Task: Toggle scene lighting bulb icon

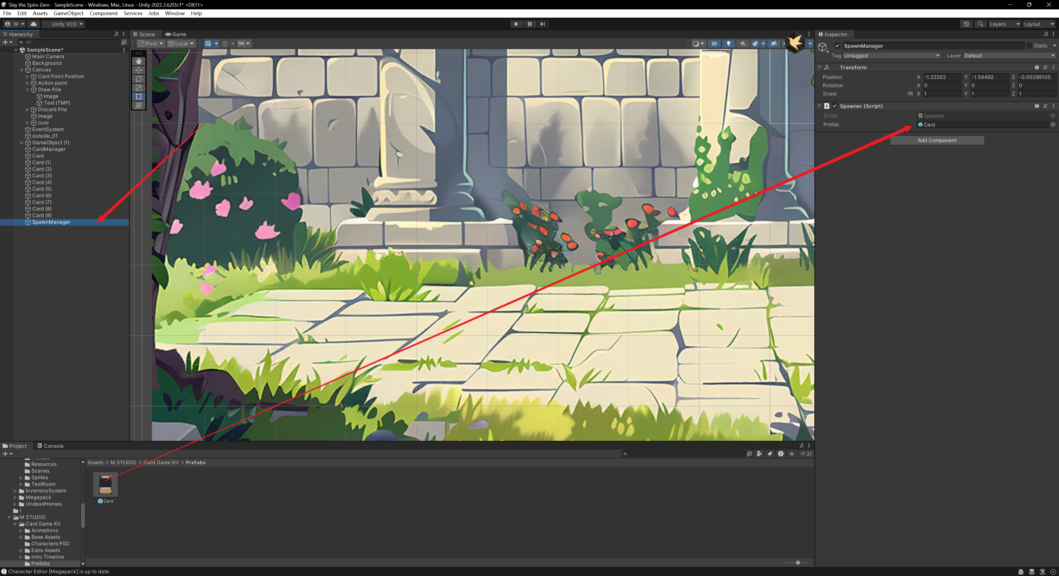Action: click(728, 44)
